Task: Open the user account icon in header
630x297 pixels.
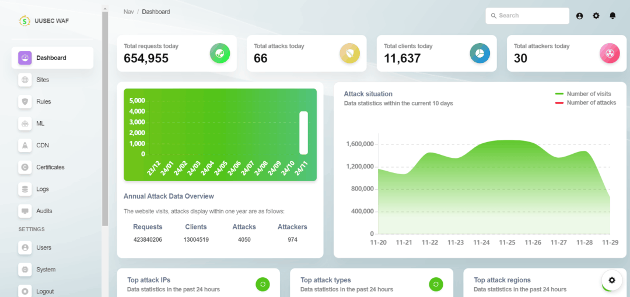Action: coord(579,16)
